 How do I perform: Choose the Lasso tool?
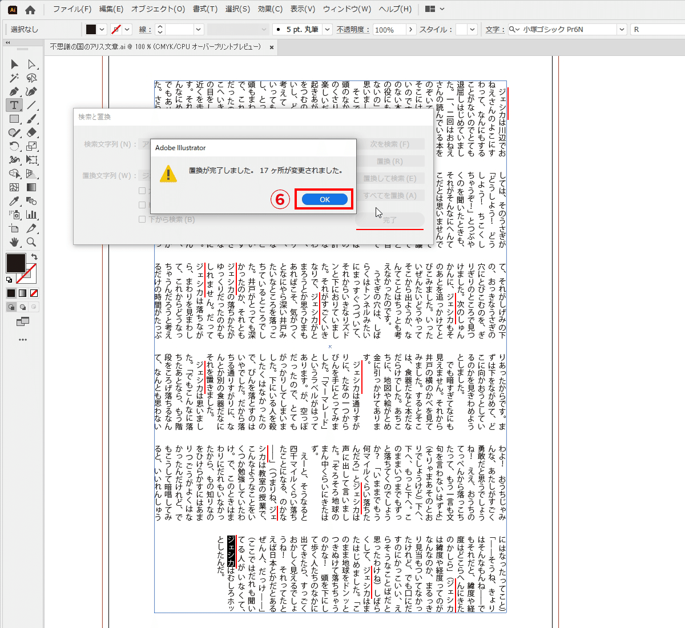31,78
